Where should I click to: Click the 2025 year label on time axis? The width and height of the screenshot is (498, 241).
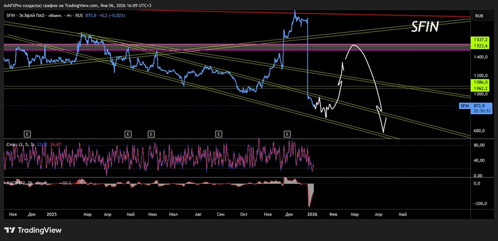click(x=51, y=214)
